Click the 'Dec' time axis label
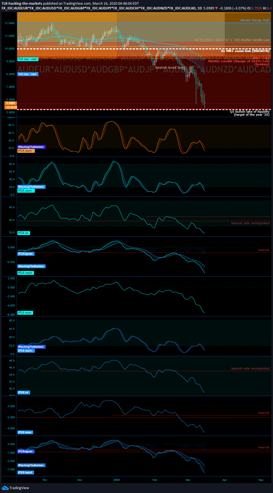Screen dimensions: 273x493 80,480
